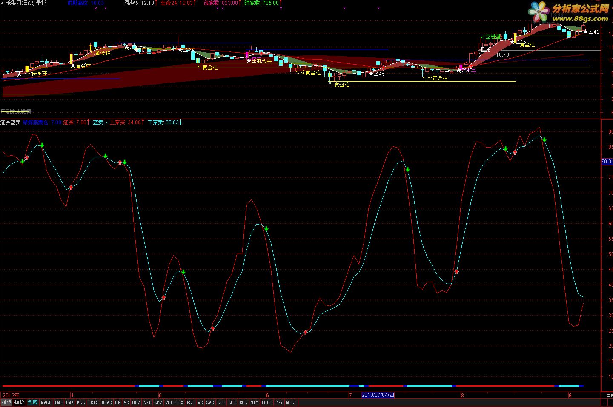Switch to the FSL indicator
Viewport: 613px width, 407px height.
(x=80, y=402)
